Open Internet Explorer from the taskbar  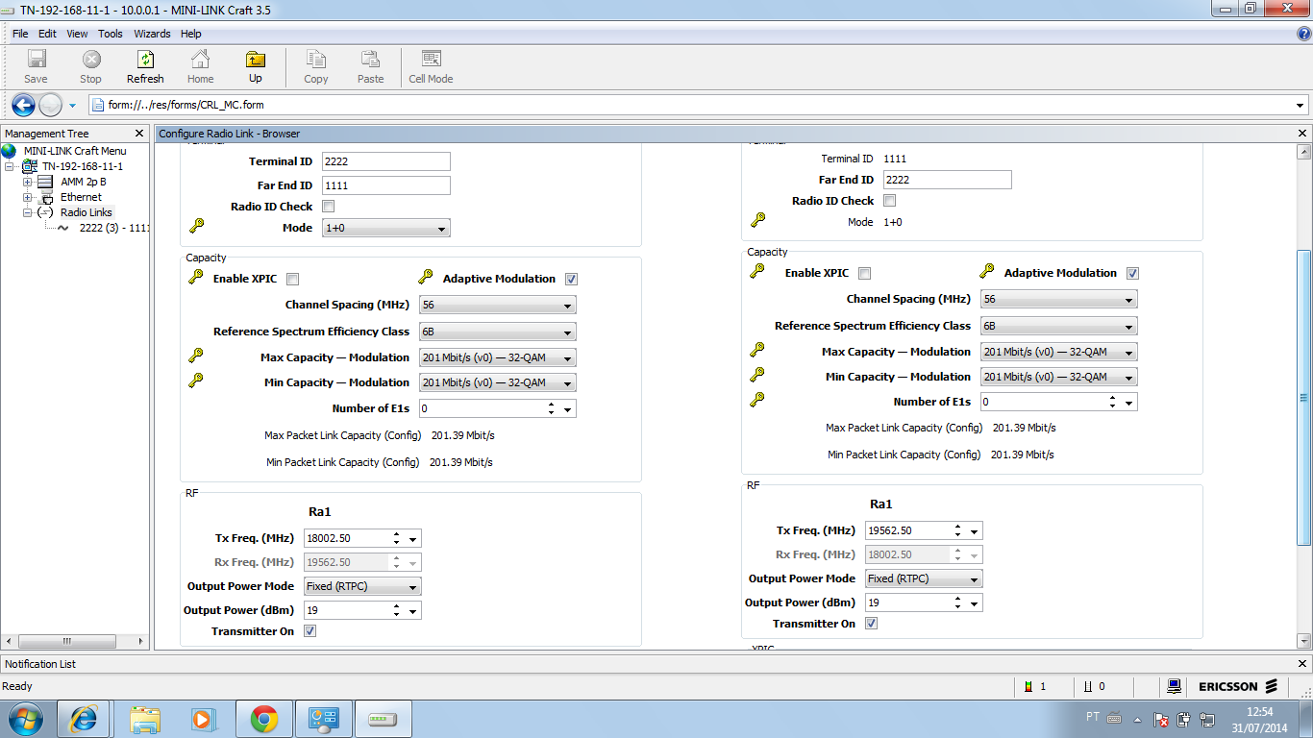pos(84,719)
